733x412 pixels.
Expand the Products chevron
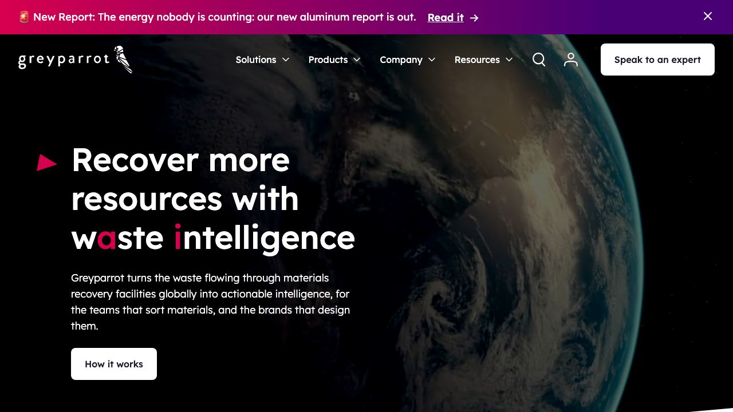(x=357, y=60)
